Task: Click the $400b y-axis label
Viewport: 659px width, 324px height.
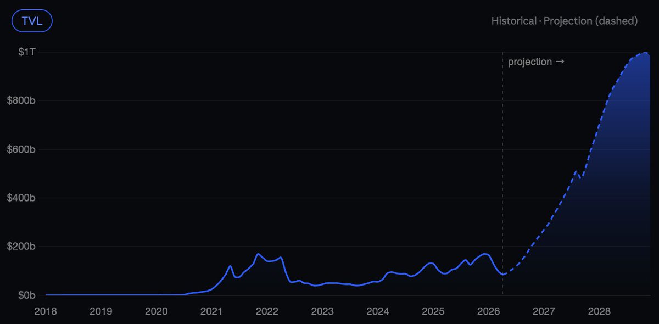Action: click(21, 198)
